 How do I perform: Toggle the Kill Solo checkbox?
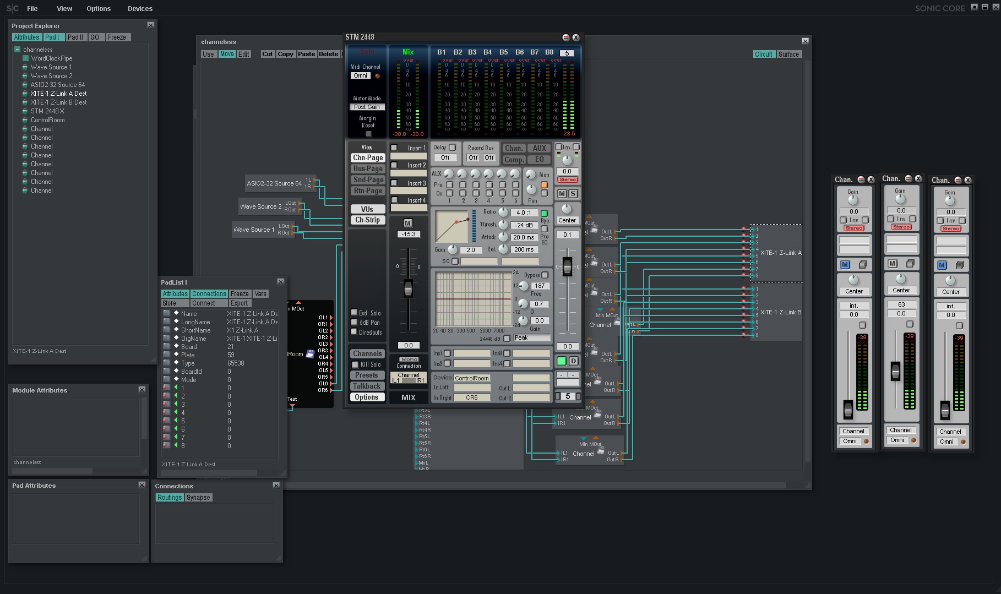(355, 364)
